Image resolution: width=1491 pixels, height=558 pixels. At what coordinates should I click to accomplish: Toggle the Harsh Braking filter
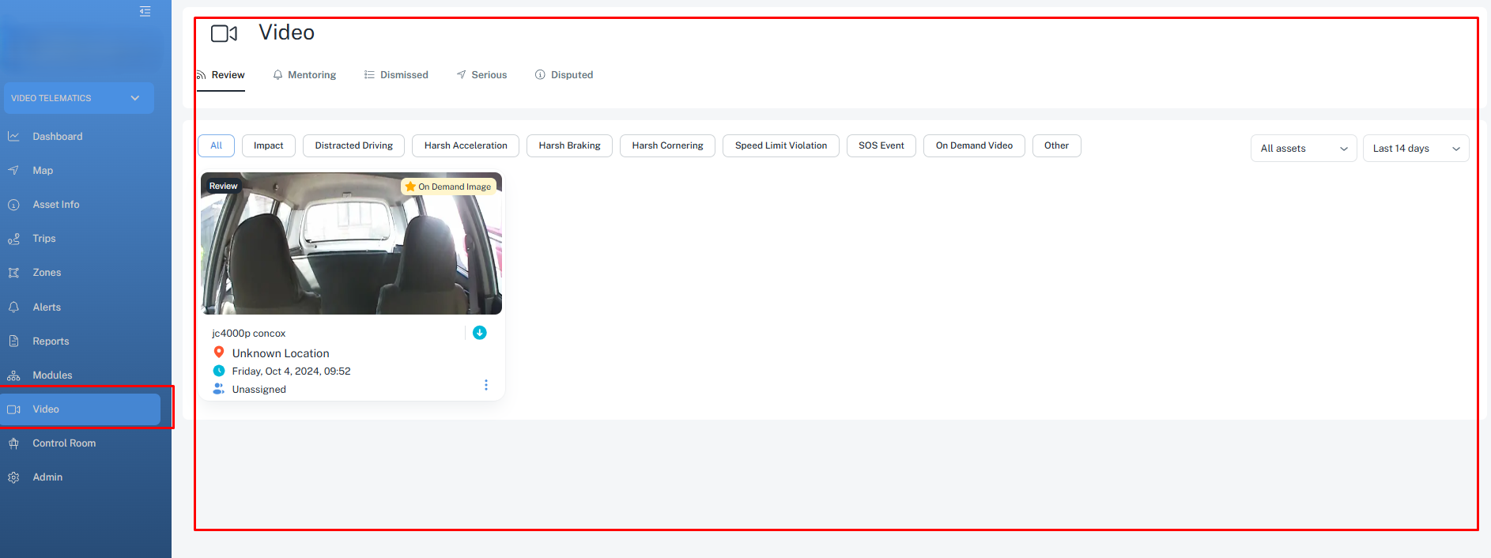click(569, 146)
